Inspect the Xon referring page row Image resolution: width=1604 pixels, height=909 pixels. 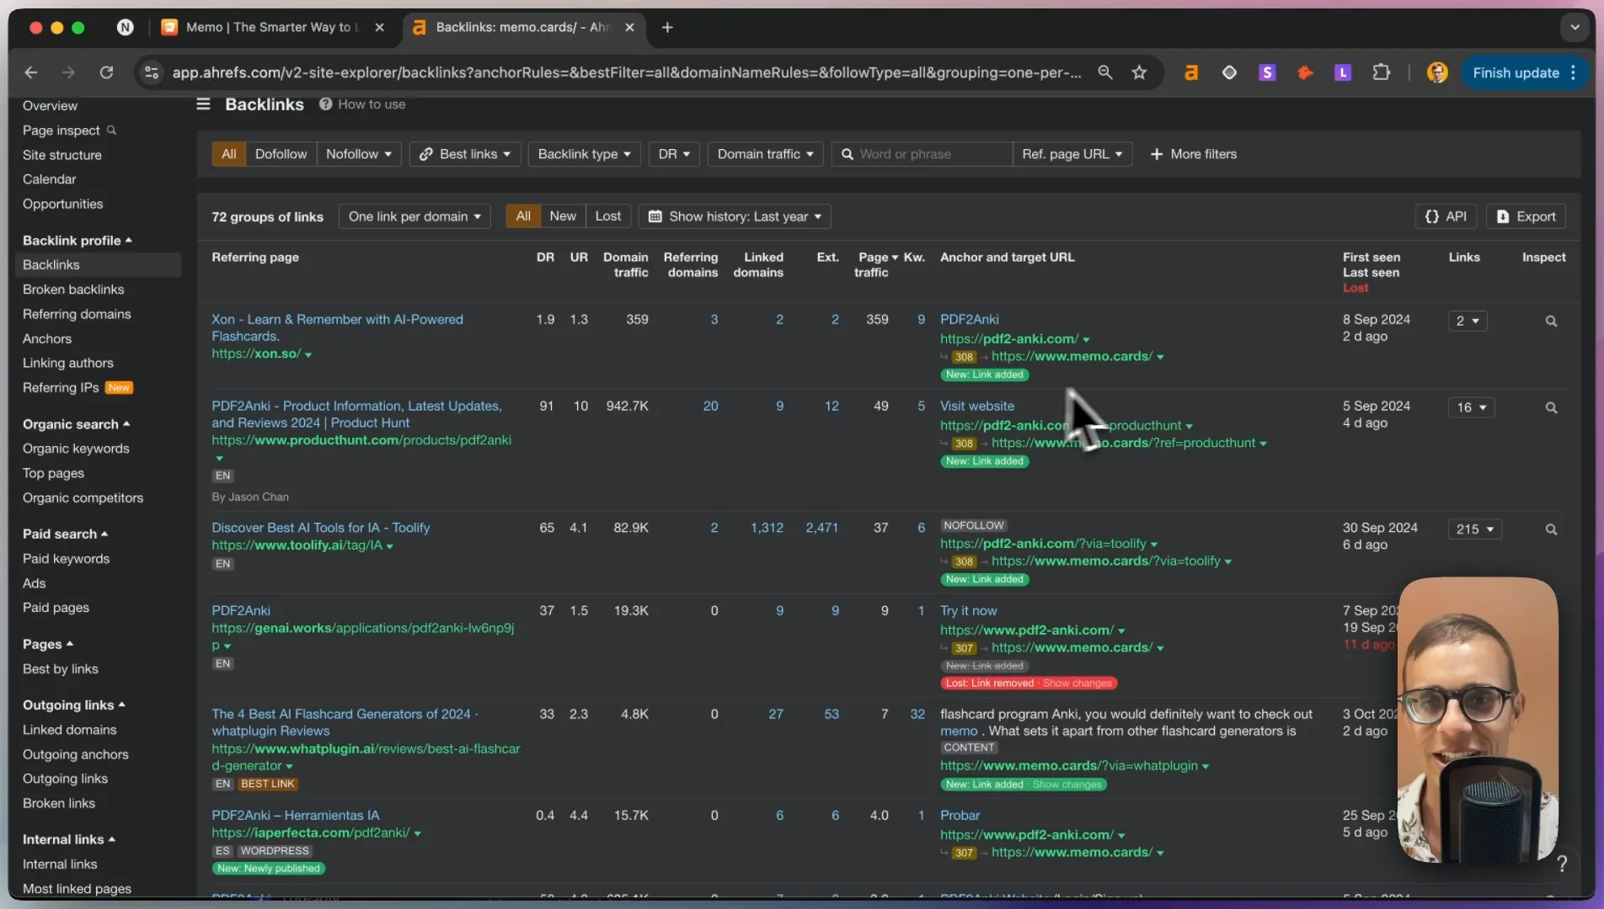point(1551,322)
